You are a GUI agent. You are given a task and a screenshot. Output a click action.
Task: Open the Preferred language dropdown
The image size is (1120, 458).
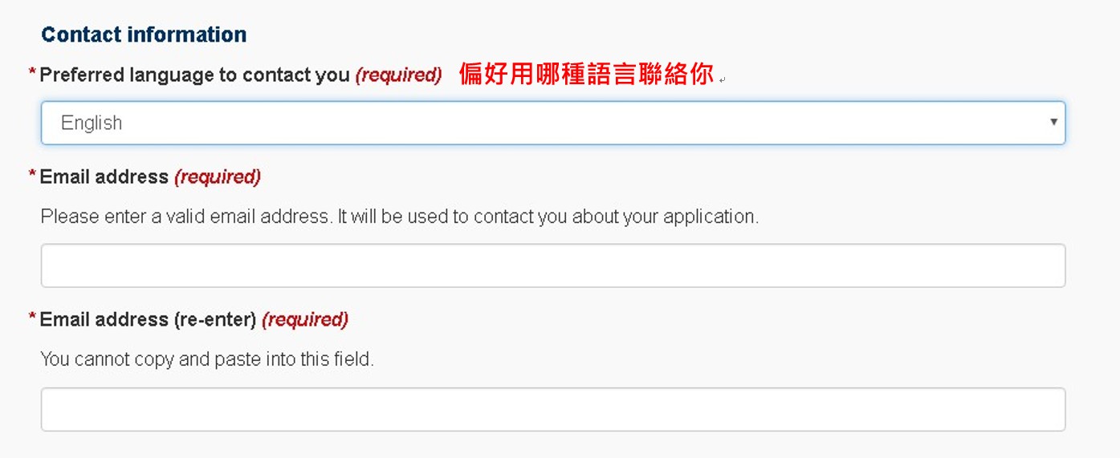[552, 123]
